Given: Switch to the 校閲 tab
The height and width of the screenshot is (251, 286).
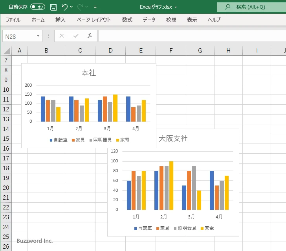Looking at the screenshot, I should coord(171,20).
